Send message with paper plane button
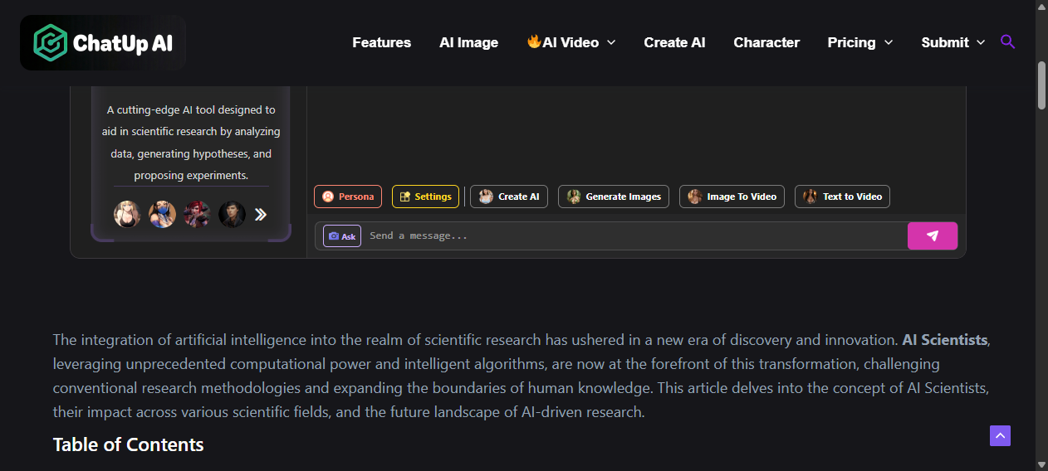 pos(933,235)
